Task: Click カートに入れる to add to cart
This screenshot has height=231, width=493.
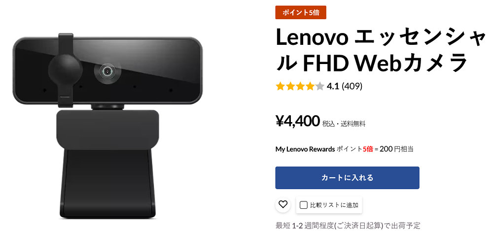Action: click(347, 178)
